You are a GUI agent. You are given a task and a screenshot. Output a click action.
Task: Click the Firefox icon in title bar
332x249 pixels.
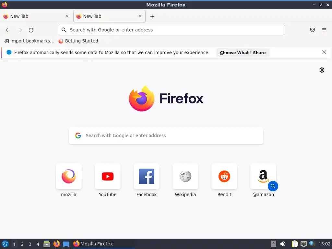click(x=5, y=5)
